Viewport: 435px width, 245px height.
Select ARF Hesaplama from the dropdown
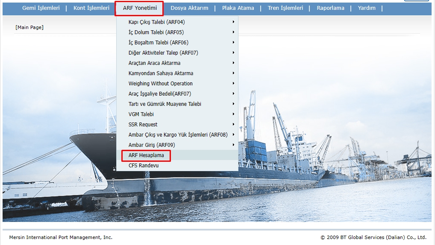tap(146, 155)
